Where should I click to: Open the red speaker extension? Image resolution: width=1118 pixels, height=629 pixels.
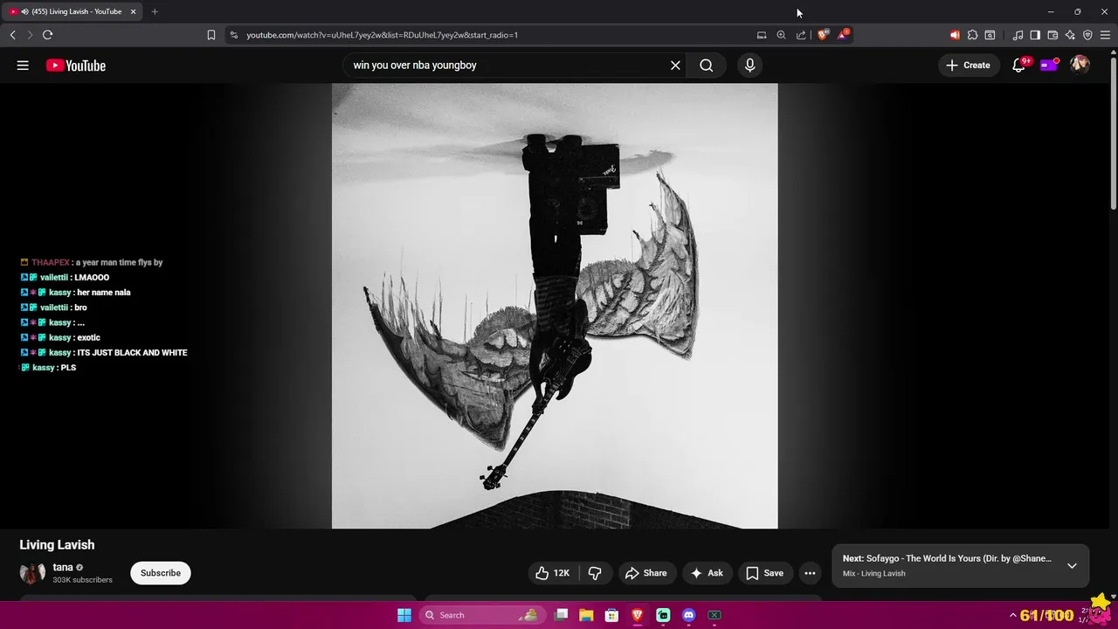point(955,35)
